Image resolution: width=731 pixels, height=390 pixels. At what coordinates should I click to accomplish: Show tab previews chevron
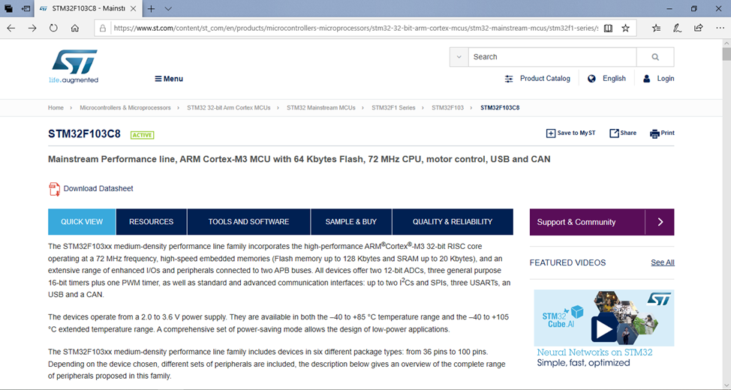click(x=168, y=8)
